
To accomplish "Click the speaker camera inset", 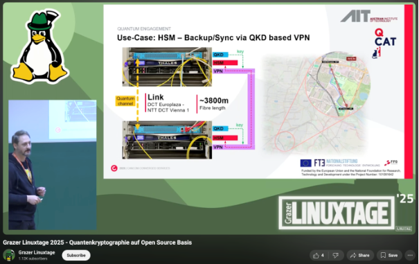I will click(53, 165).
